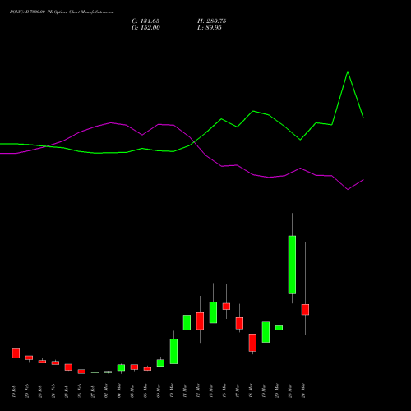Click the 13 Mar date label
411x411 pixels.
click(211, 391)
